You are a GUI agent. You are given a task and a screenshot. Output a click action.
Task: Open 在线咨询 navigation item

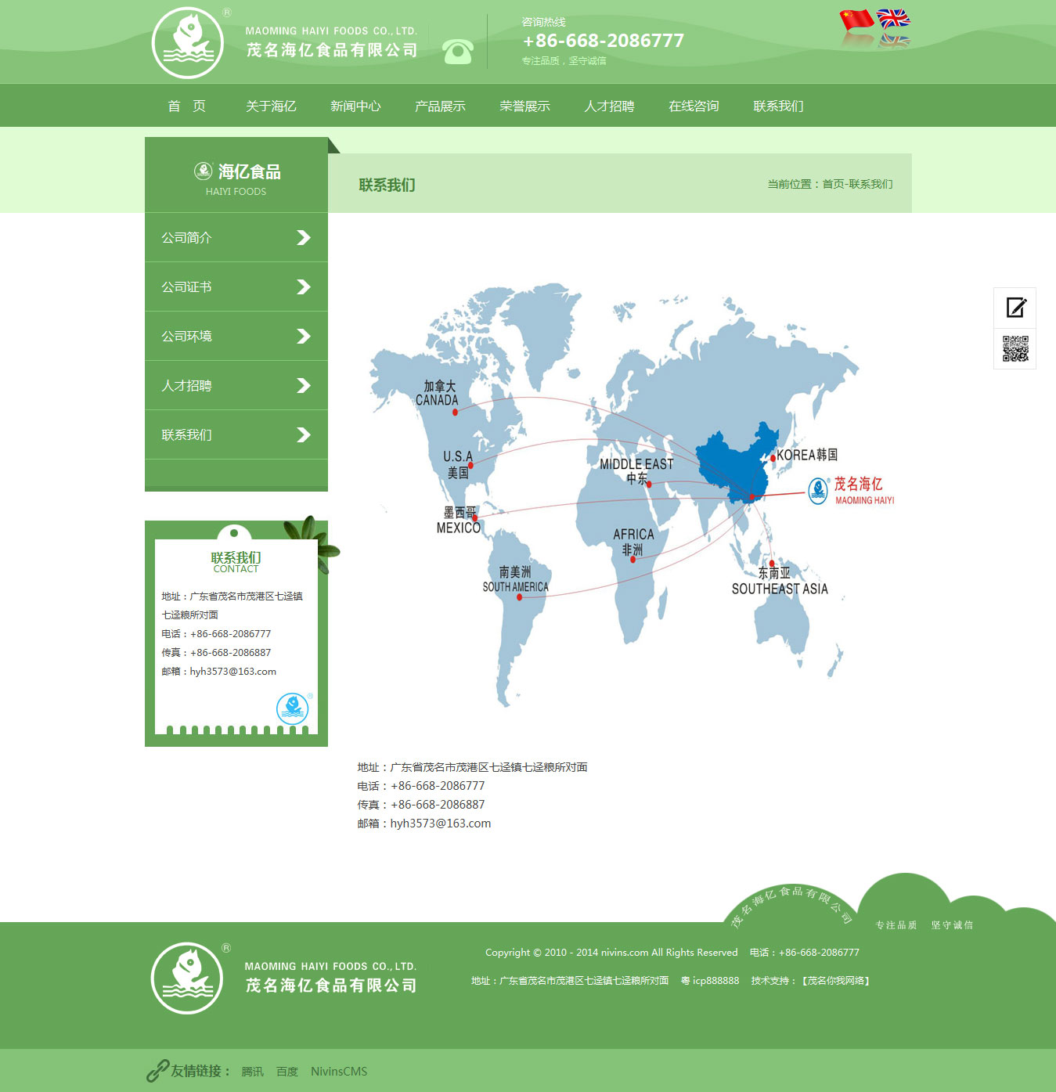click(x=694, y=106)
